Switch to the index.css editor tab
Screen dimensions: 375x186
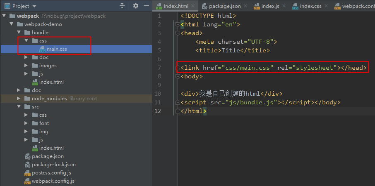311,6
